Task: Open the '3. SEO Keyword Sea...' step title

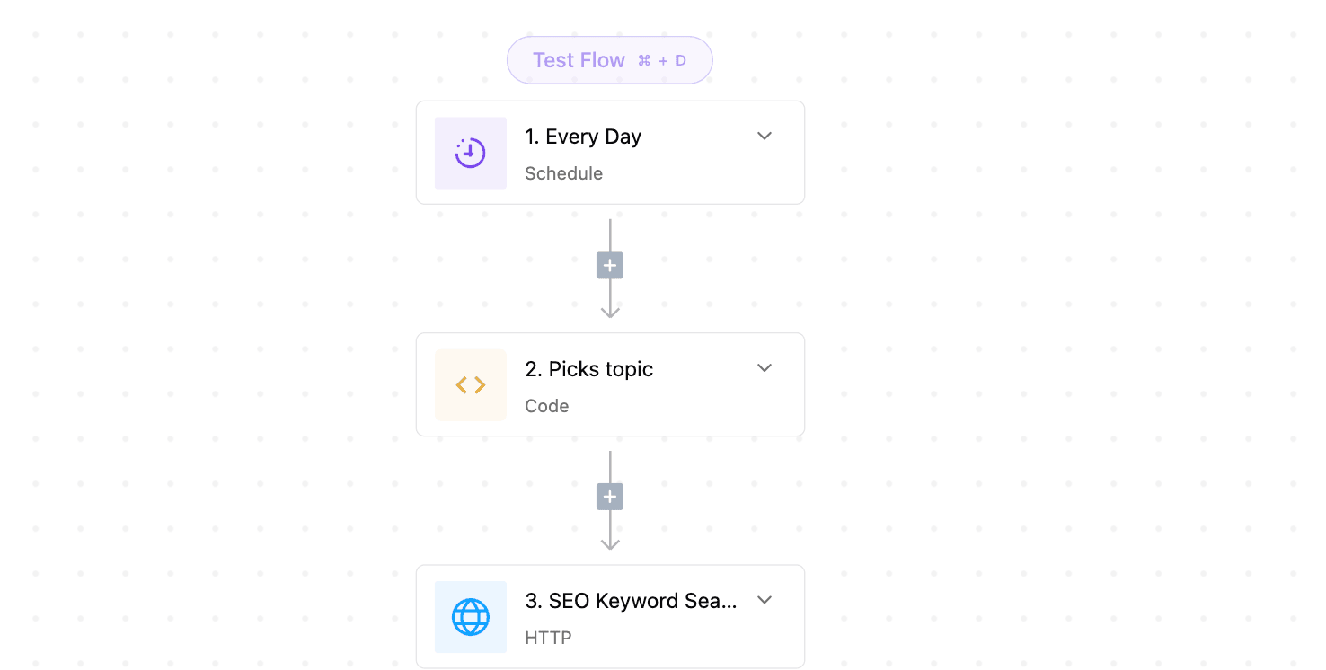Action: 631,601
